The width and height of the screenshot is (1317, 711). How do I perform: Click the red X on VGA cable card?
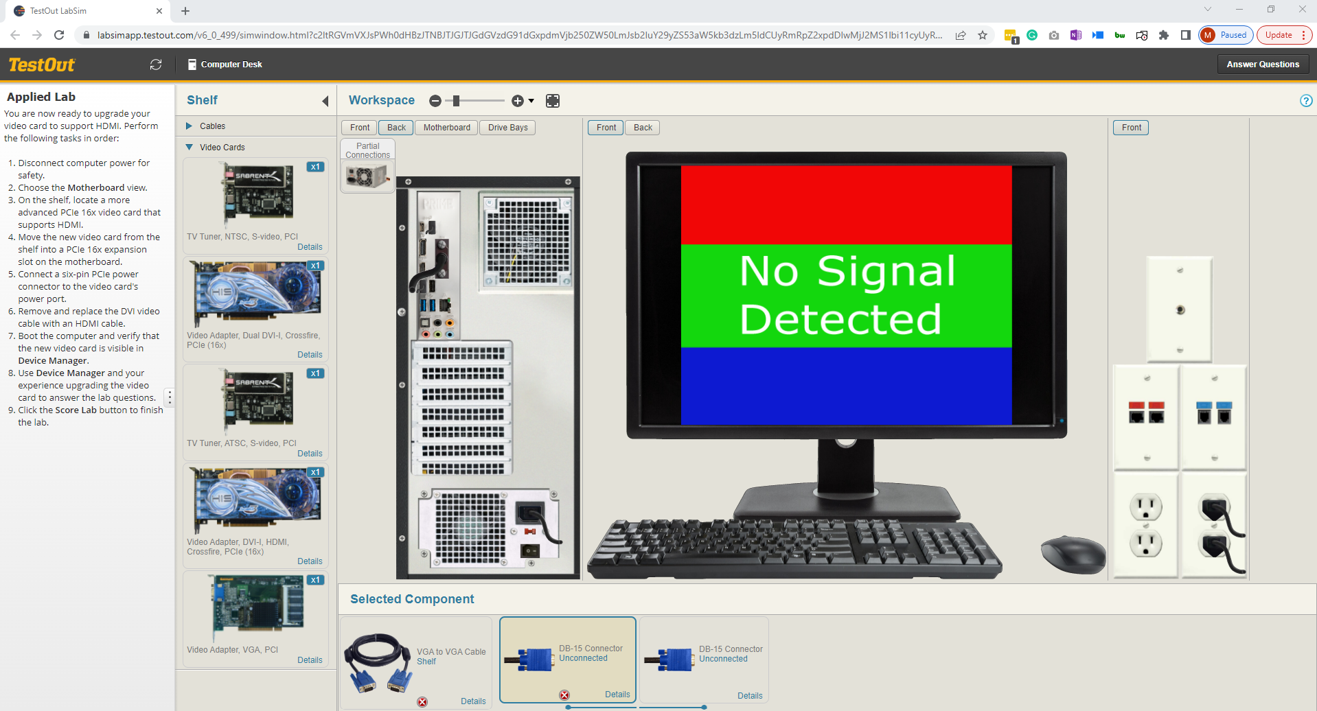pos(422,701)
